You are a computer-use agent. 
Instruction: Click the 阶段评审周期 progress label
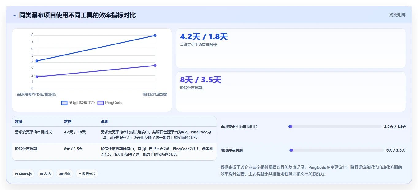point(232,150)
